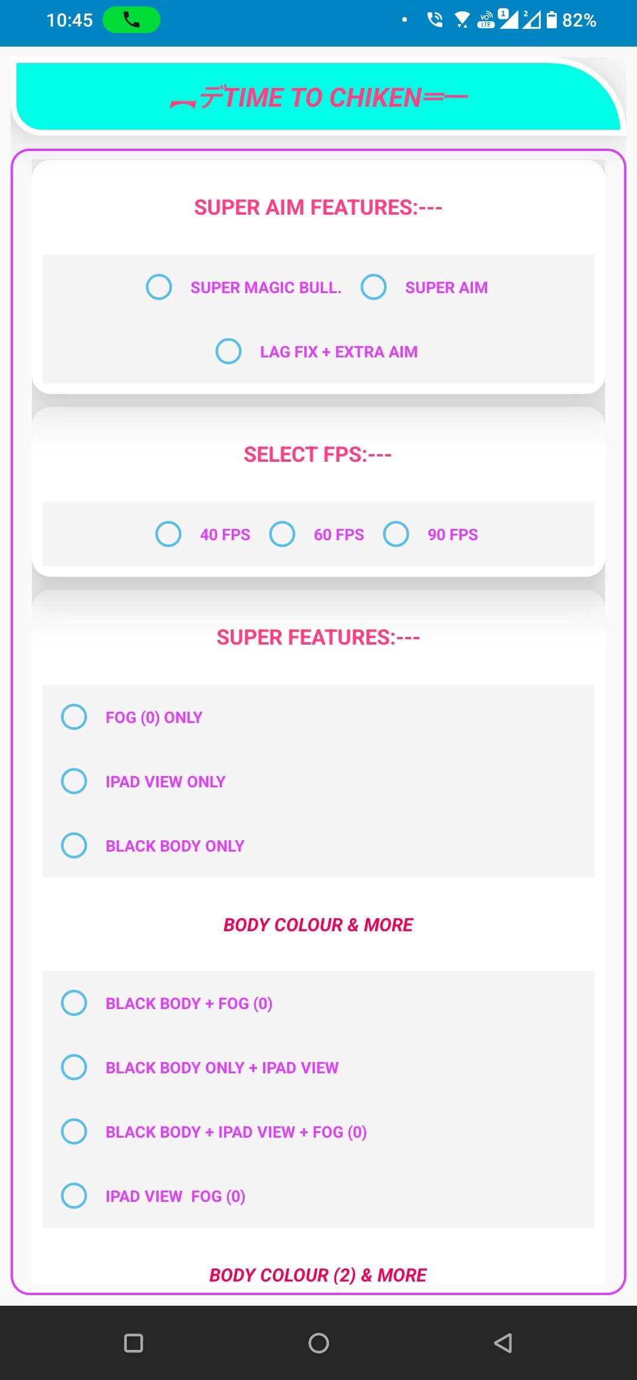This screenshot has height=1380, width=637.
Task: Select the Super Magic Bull. option
Action: 159,287
